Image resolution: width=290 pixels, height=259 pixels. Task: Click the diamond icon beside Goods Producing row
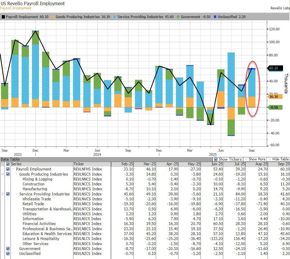[3, 174]
